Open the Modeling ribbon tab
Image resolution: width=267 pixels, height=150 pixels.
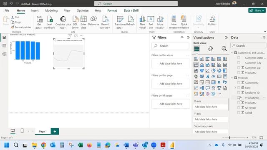tap(51, 10)
